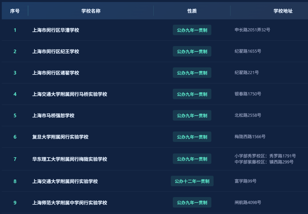
Task: Click the address 申长路2051弄32号
Action: (252, 30)
